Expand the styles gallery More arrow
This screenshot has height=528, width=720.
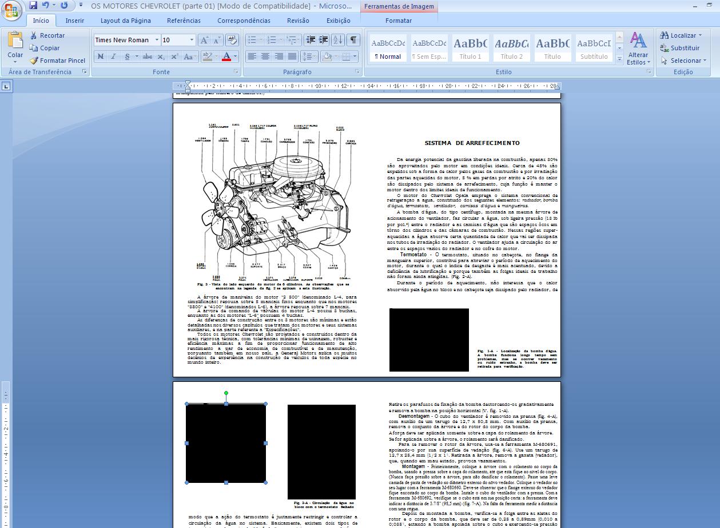point(619,59)
